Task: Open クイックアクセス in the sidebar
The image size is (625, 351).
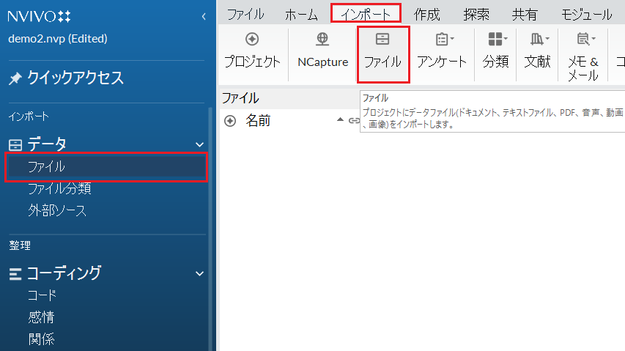Action: (x=75, y=78)
